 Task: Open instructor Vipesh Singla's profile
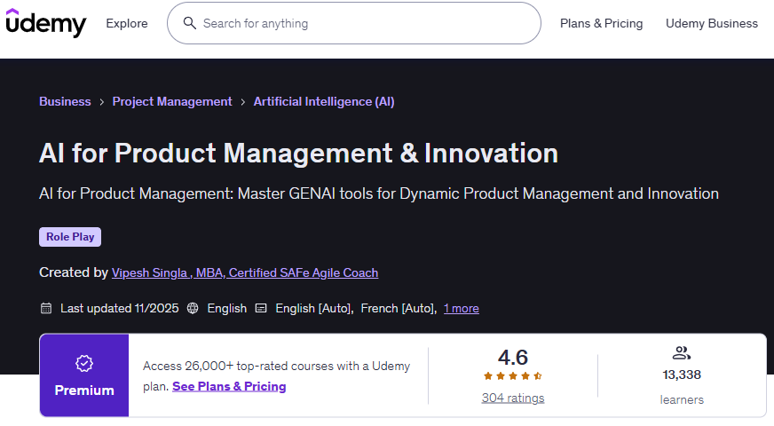click(x=245, y=272)
